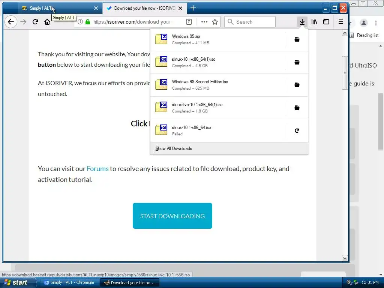The width and height of the screenshot is (384, 288).
Task: Open Windows 98 Second Edition.iso entry
Action: point(218,85)
